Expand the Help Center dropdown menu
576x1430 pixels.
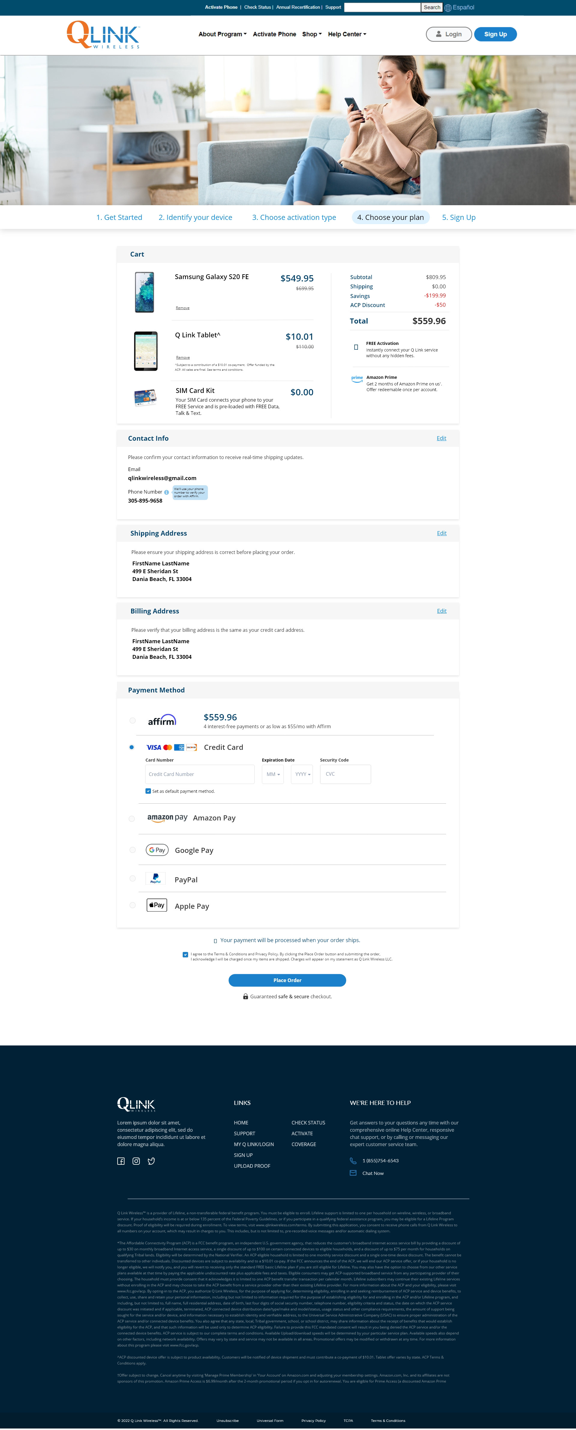click(x=347, y=35)
